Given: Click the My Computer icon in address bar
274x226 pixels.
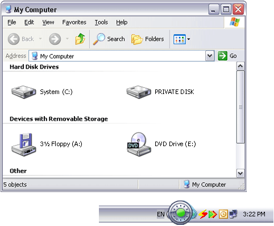Looking at the screenshot, I should [35, 56].
